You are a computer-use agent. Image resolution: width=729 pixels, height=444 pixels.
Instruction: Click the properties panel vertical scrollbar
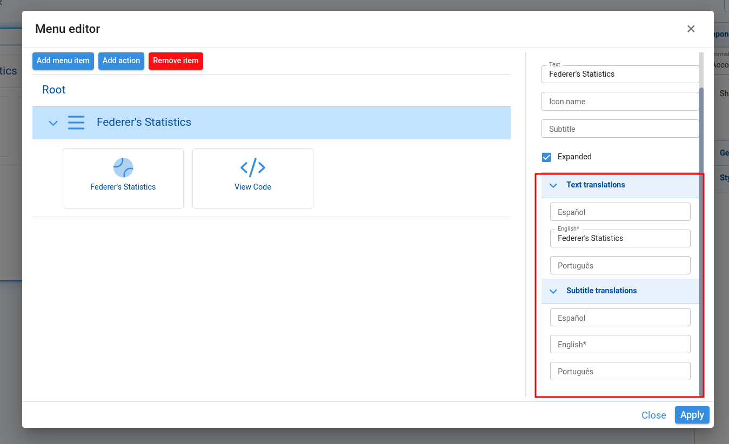pos(701,216)
